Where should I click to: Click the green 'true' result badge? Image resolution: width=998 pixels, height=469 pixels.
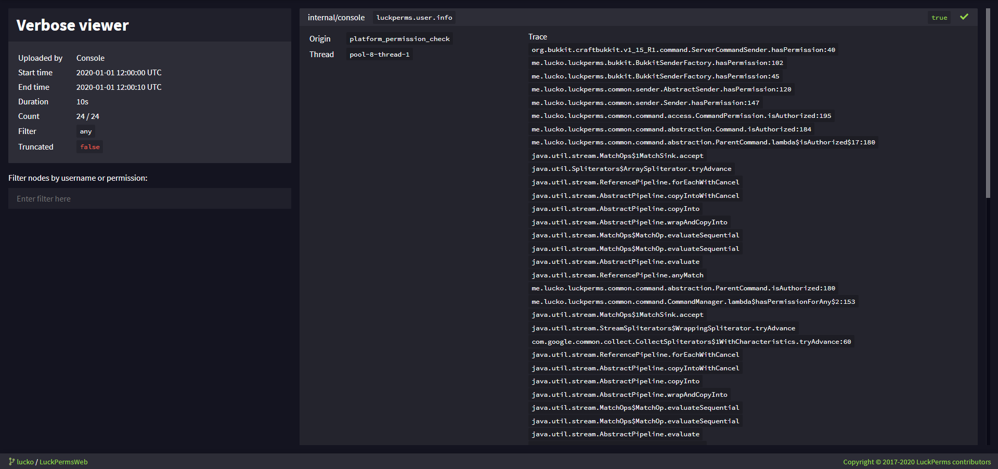939,18
